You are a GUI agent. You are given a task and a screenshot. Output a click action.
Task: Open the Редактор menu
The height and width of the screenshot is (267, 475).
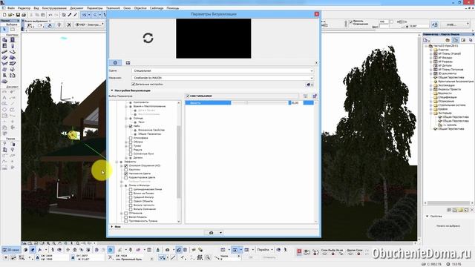(x=24, y=8)
